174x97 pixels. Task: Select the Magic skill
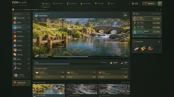coord(21,68)
